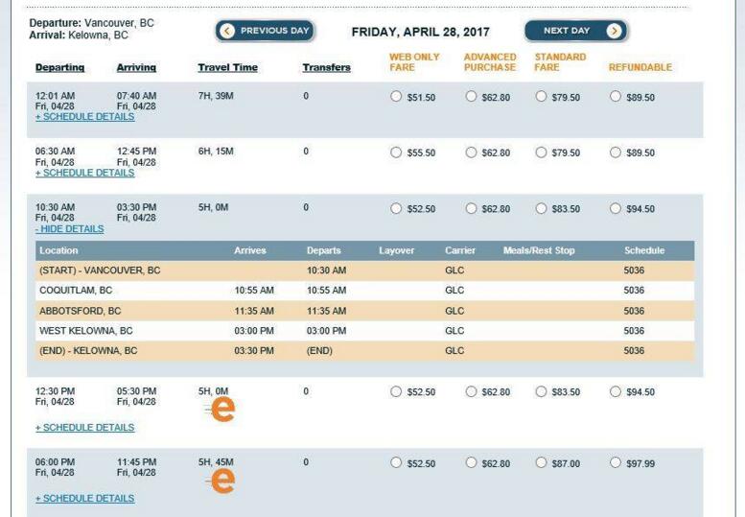Expand schedule details for 06:30 AM departure
Screen dimensions: 745x517
pyautogui.click(x=84, y=173)
